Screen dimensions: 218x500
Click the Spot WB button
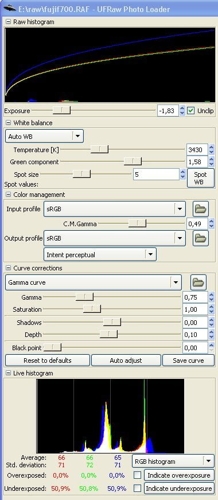point(200,179)
